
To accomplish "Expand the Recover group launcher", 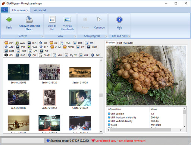I will coord(42,36).
